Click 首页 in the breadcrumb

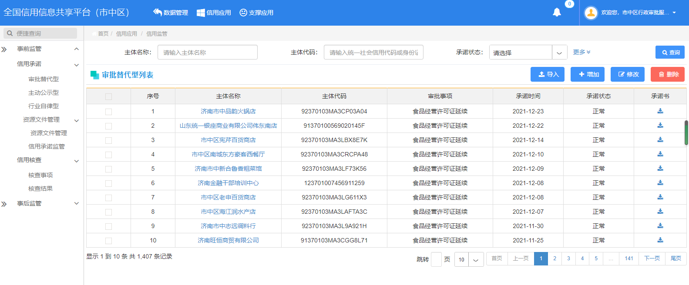103,33
